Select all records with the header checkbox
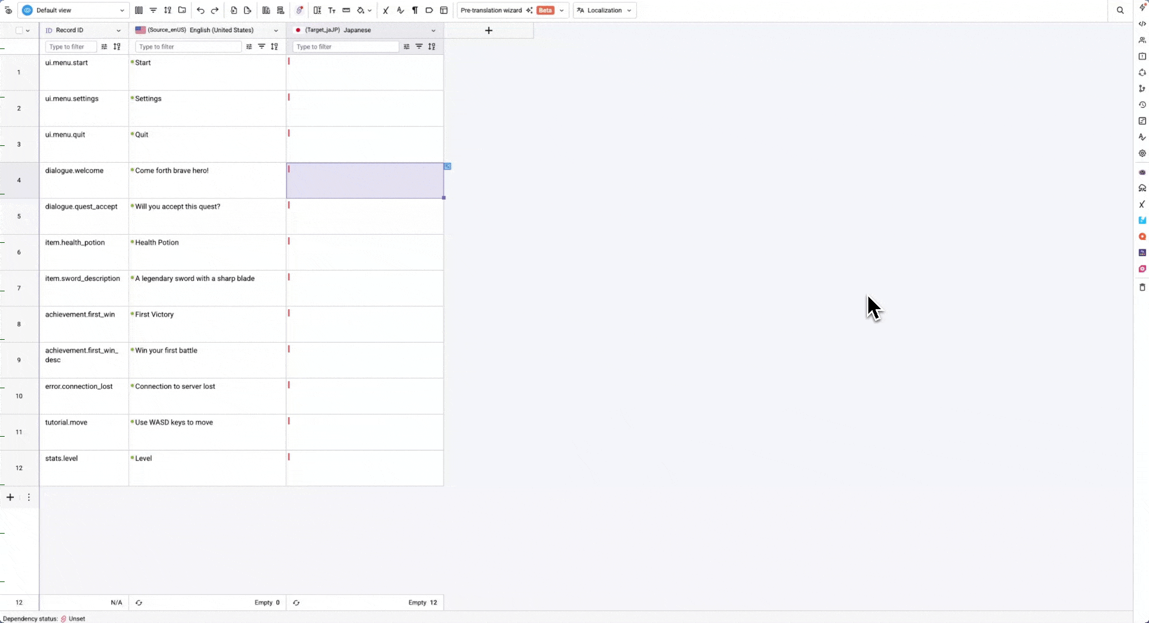Viewport: 1149px width, 623px height. coord(19,30)
